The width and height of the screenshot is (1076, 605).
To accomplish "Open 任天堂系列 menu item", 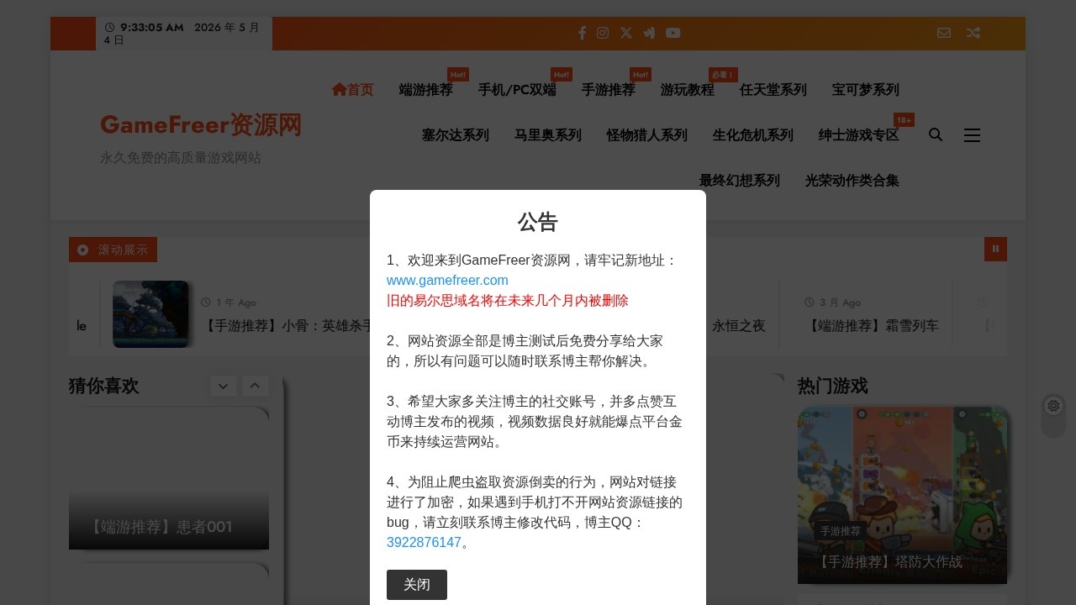I will pyautogui.click(x=773, y=90).
